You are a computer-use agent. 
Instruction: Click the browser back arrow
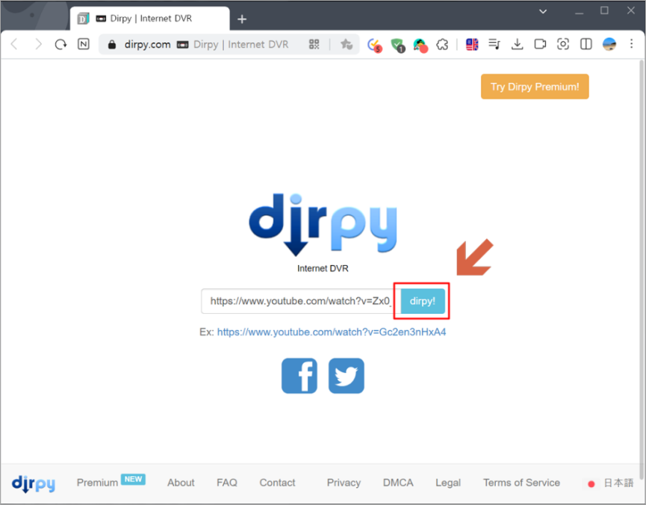(x=14, y=44)
